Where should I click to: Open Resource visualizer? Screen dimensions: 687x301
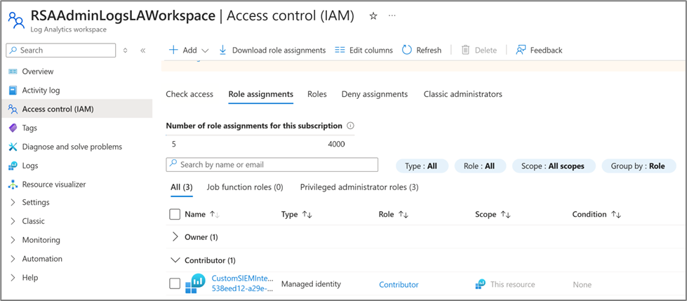(x=53, y=185)
